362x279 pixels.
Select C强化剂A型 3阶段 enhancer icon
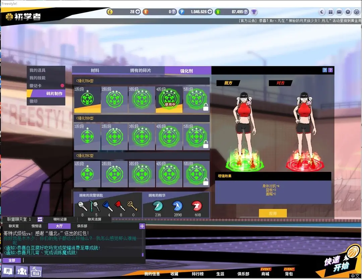point(142,99)
